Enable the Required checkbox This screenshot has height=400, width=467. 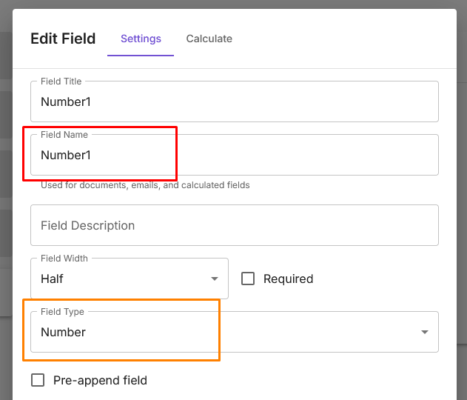point(249,279)
